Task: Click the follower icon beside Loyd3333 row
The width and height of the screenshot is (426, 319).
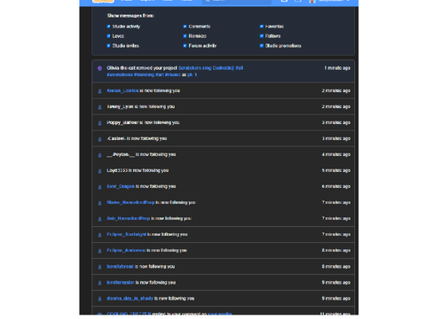Action: tap(99, 171)
